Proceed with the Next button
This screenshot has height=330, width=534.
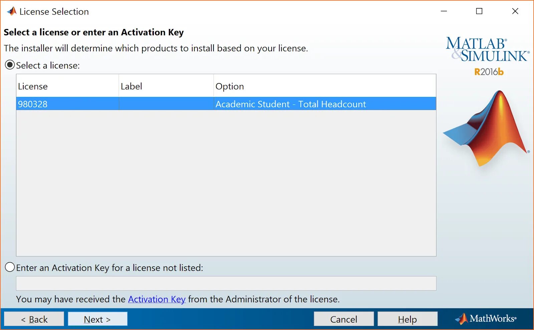click(97, 319)
